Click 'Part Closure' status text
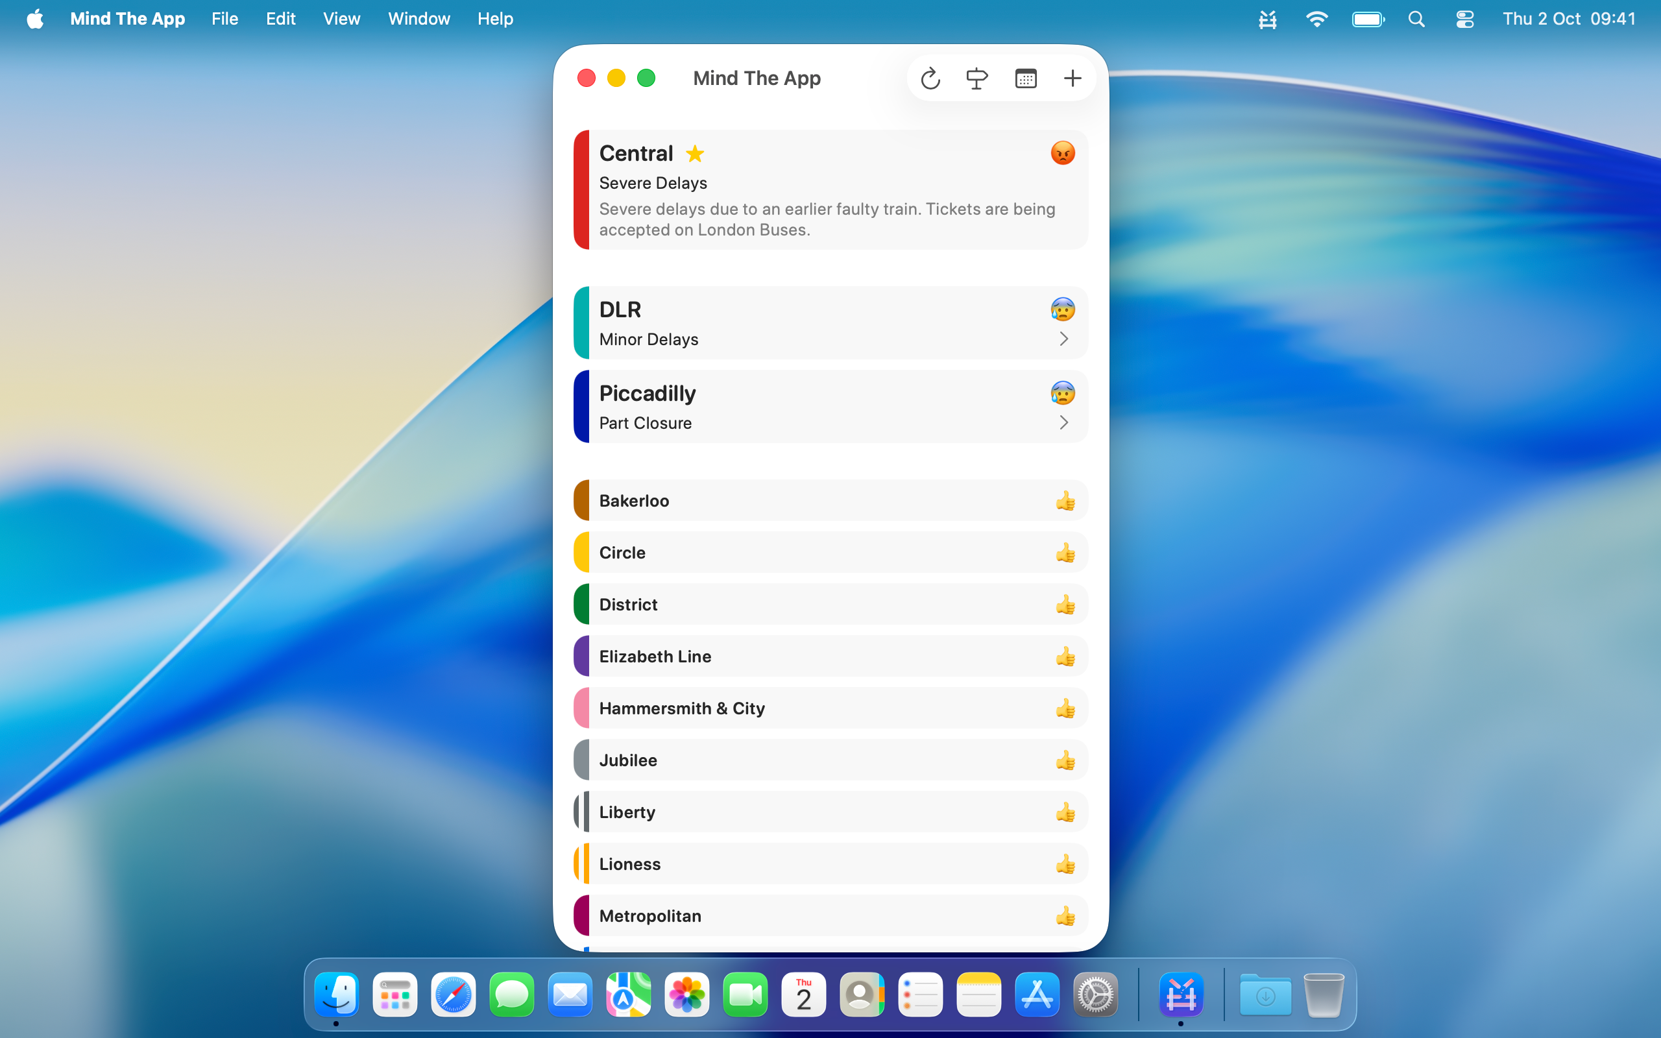Screen dimensions: 1661x1038 [645, 424]
